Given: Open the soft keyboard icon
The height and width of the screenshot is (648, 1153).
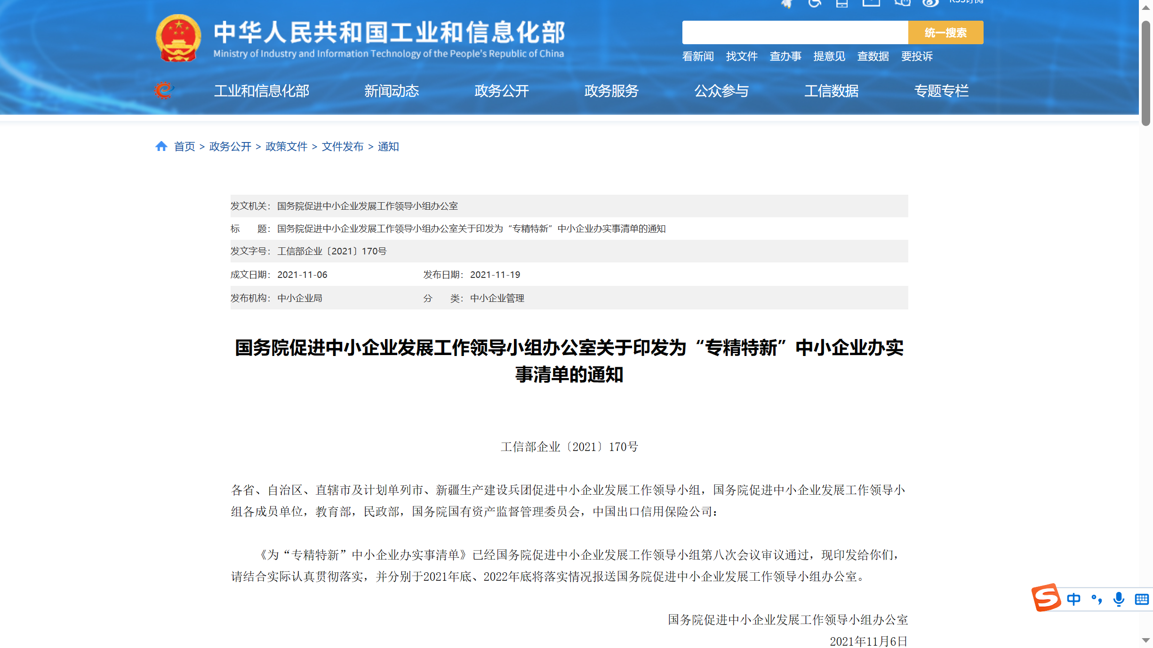Looking at the screenshot, I should [1141, 599].
